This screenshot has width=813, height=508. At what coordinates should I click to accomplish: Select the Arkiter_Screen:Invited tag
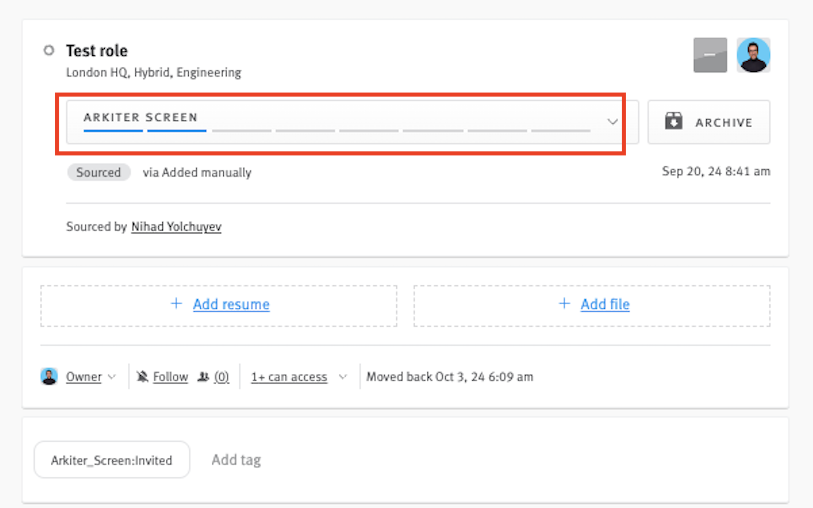pyautogui.click(x=111, y=460)
